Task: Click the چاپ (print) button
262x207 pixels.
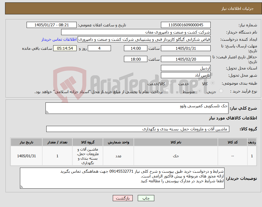Action: [x=146, y=198]
